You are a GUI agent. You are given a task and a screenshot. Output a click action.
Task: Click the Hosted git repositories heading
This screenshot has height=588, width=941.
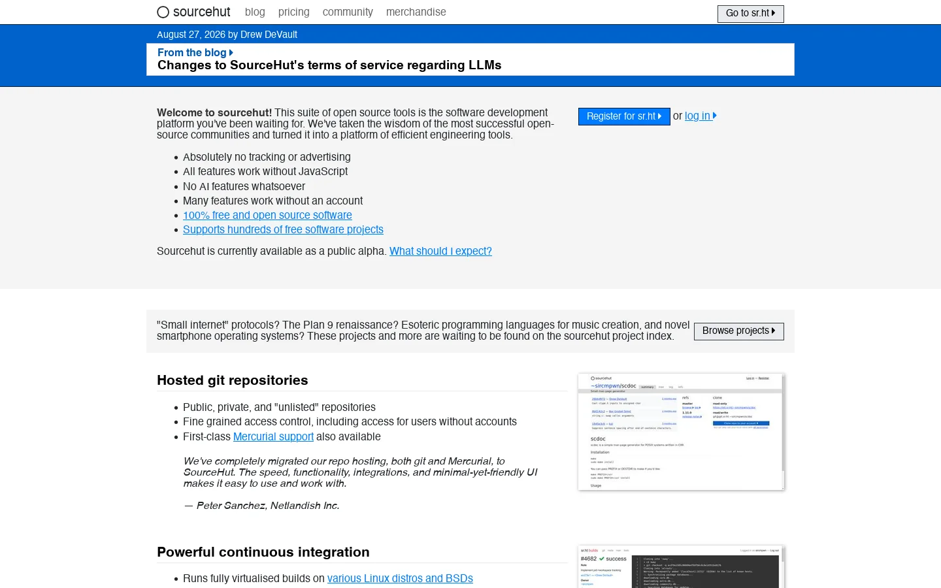tap(233, 380)
